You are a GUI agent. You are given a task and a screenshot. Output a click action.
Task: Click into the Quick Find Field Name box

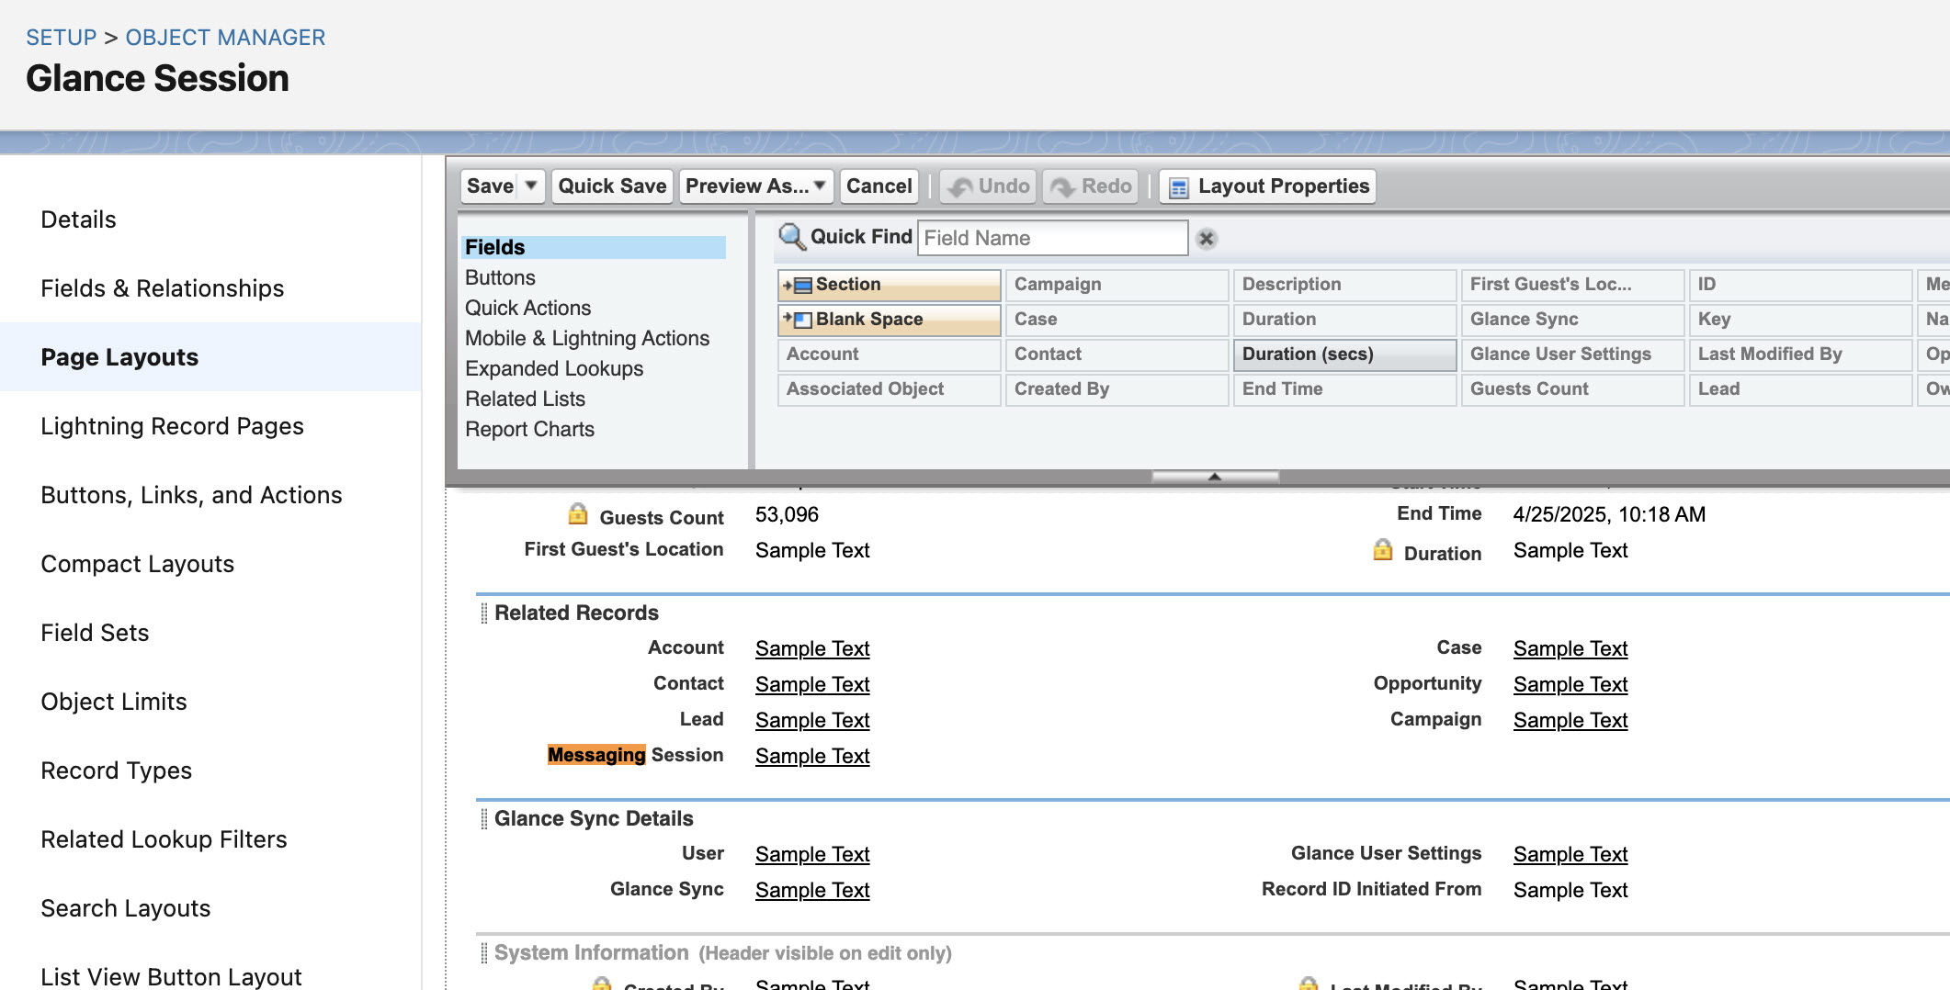tap(1052, 239)
